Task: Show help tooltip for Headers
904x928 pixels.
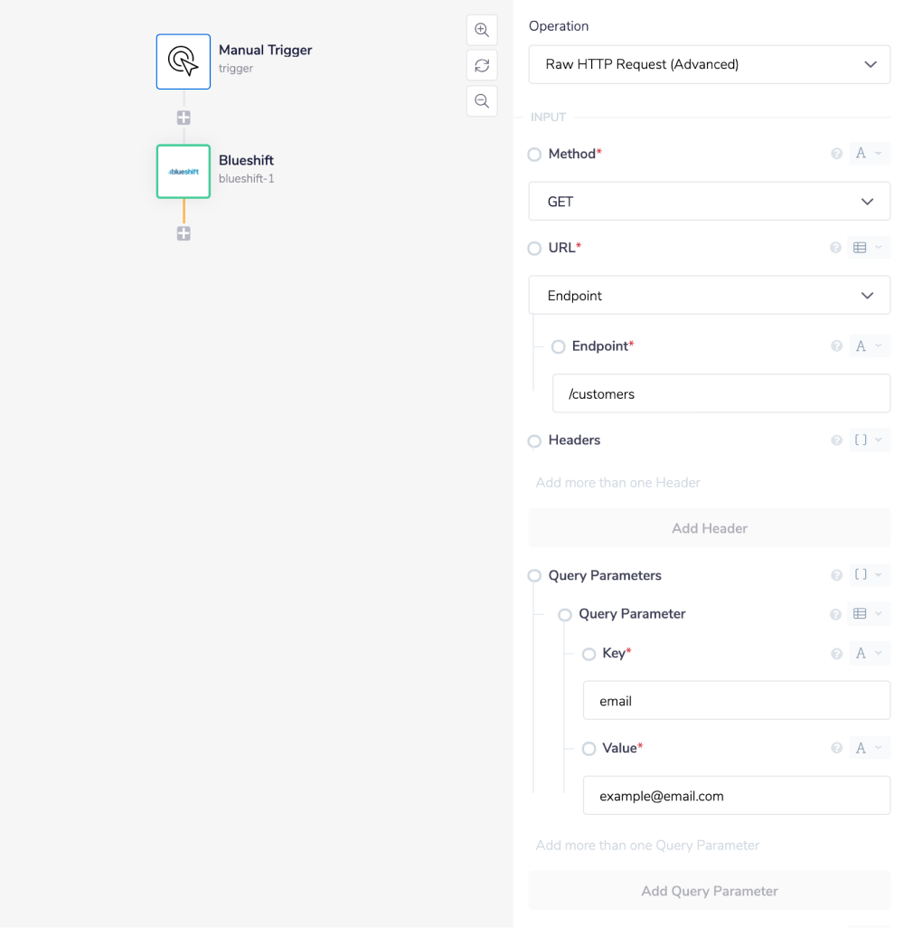Action: coord(836,440)
